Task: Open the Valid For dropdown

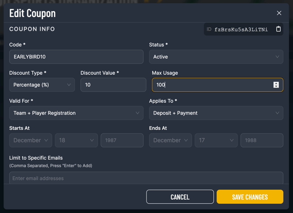Action: 76,113
